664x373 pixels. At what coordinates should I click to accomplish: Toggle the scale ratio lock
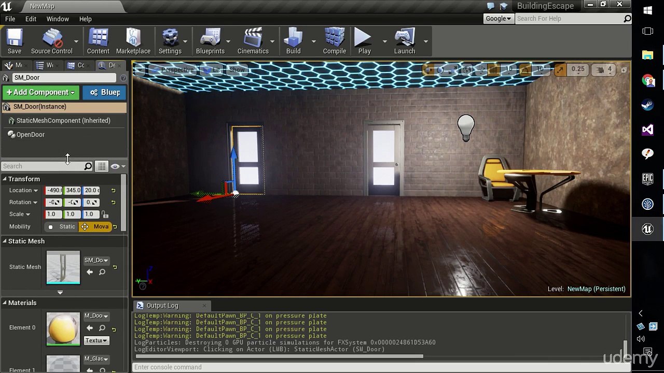[x=105, y=214]
